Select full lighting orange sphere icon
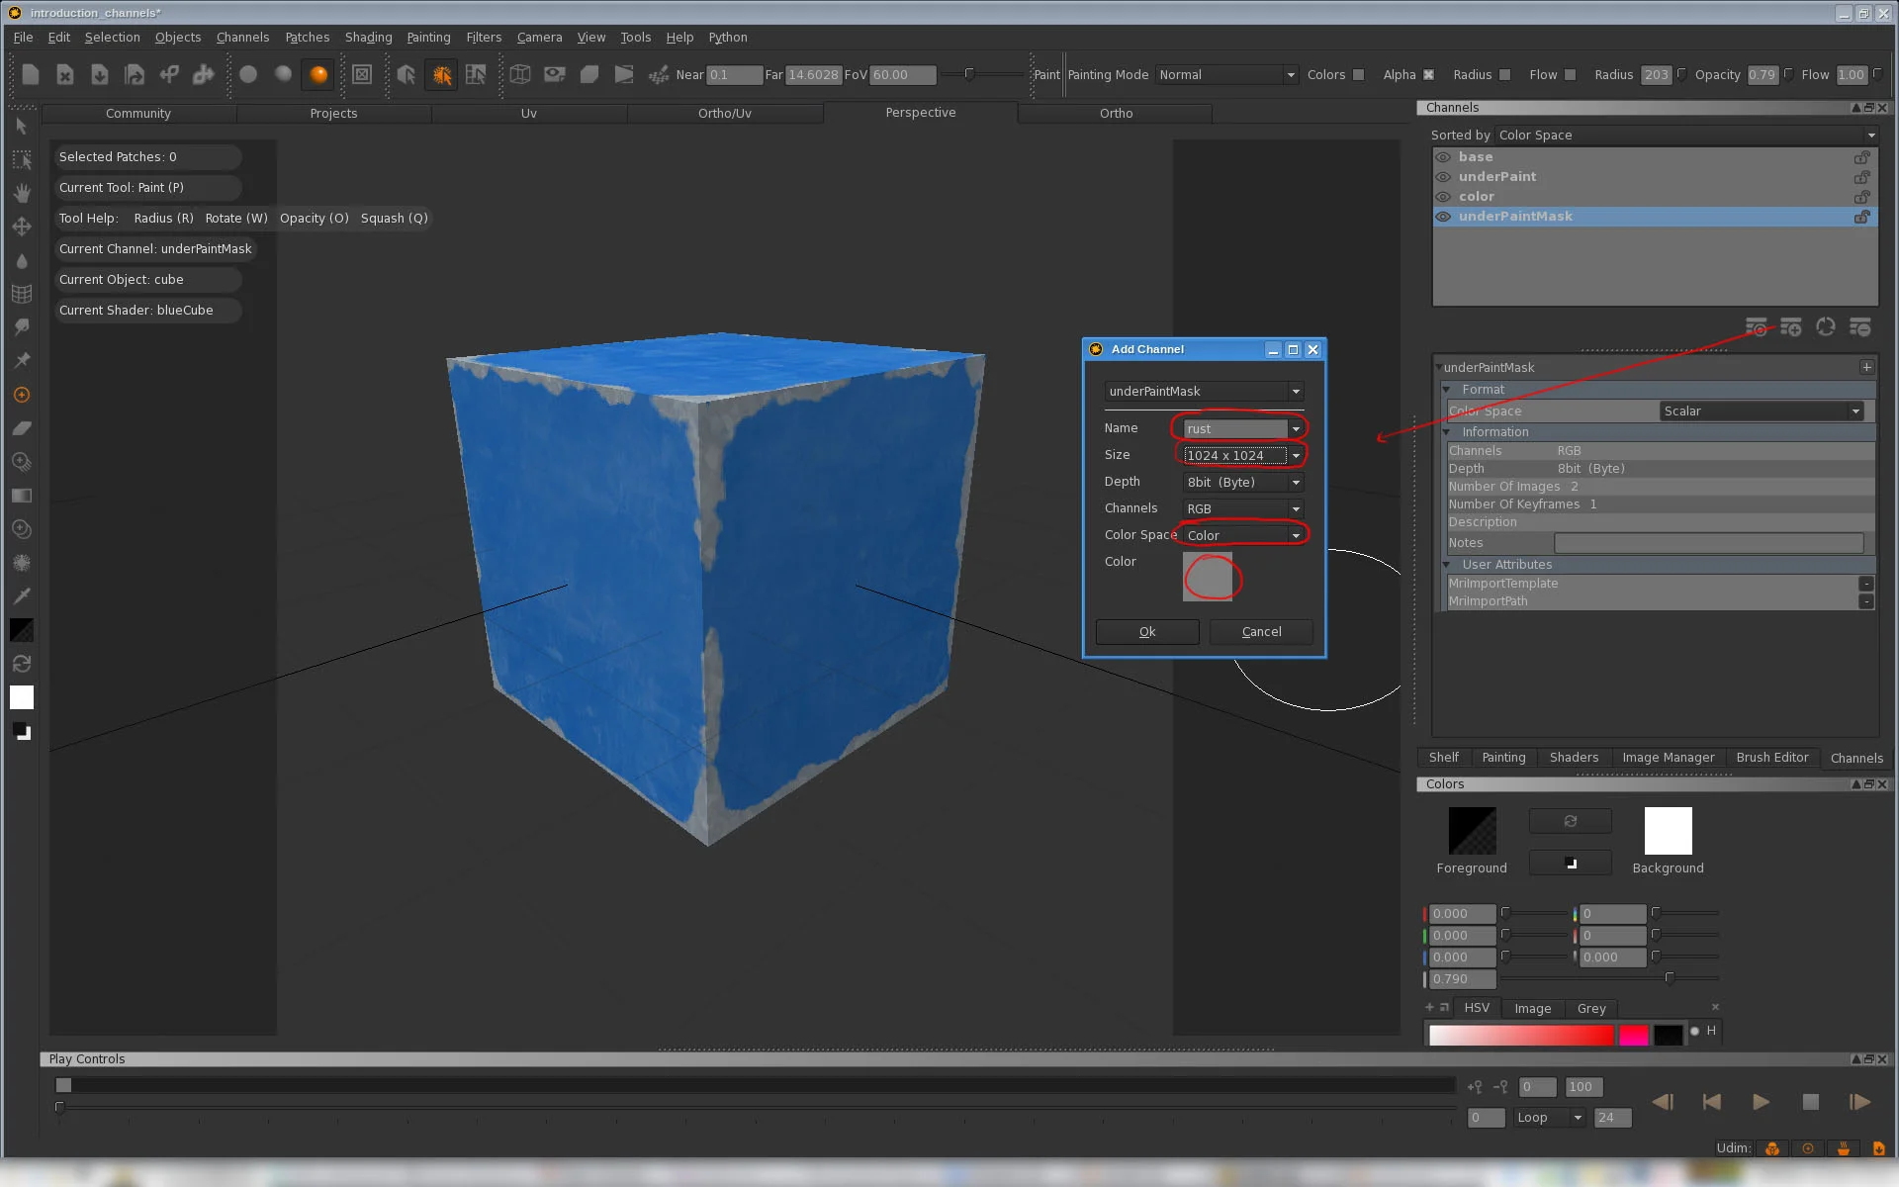 (x=318, y=74)
